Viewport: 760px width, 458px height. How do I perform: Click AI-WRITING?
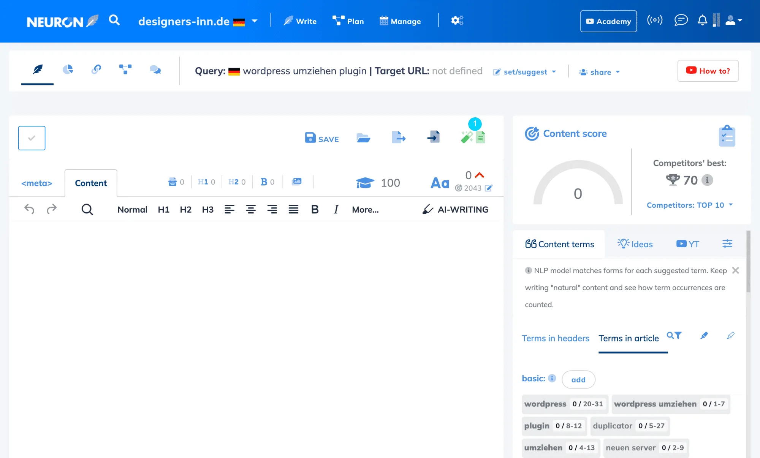(455, 210)
